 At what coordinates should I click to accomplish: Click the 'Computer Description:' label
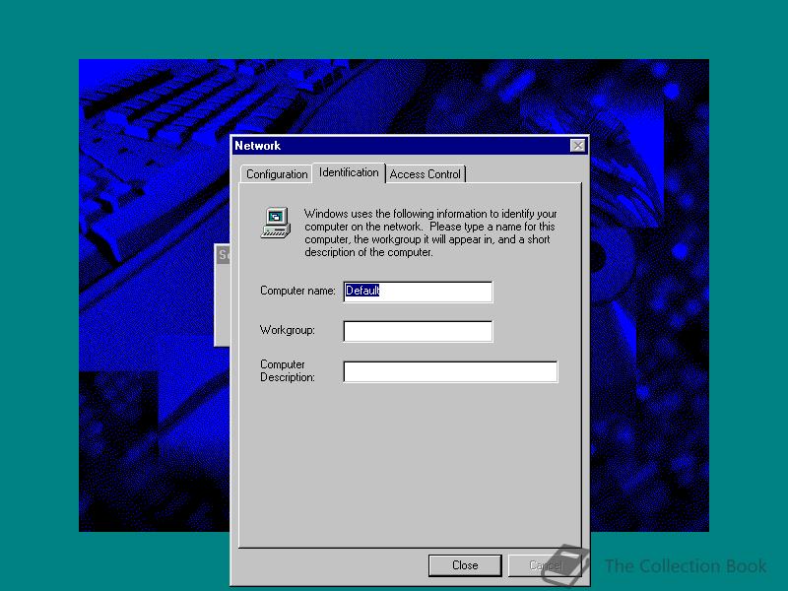pyautogui.click(x=287, y=371)
